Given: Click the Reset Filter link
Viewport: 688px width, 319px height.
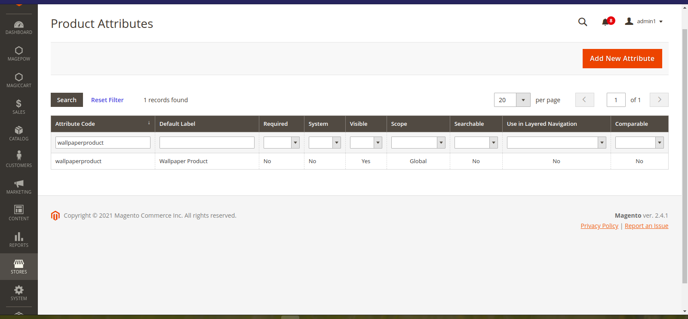Looking at the screenshot, I should click(x=107, y=100).
